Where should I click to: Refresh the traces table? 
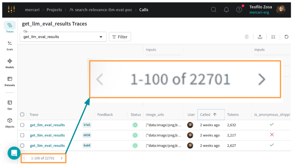click(x=286, y=37)
